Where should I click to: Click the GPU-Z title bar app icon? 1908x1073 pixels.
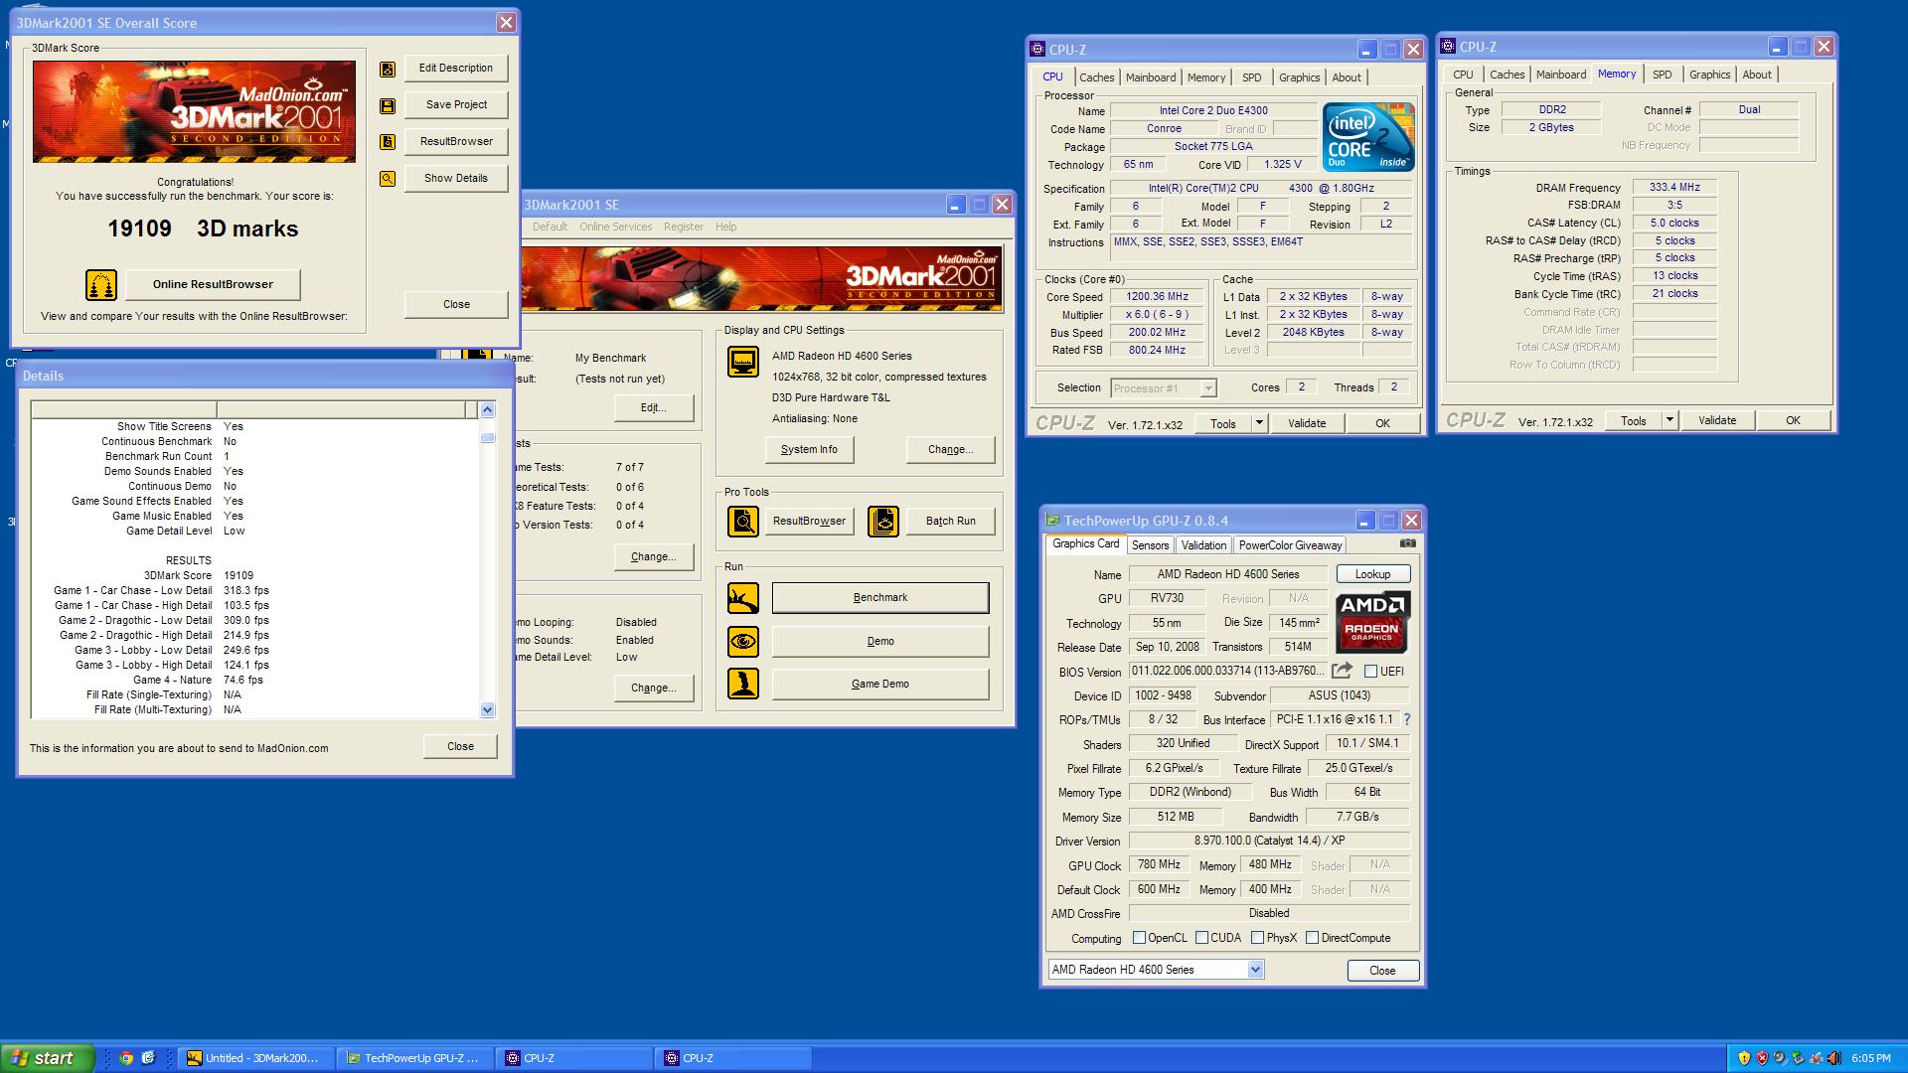[x=1052, y=521]
